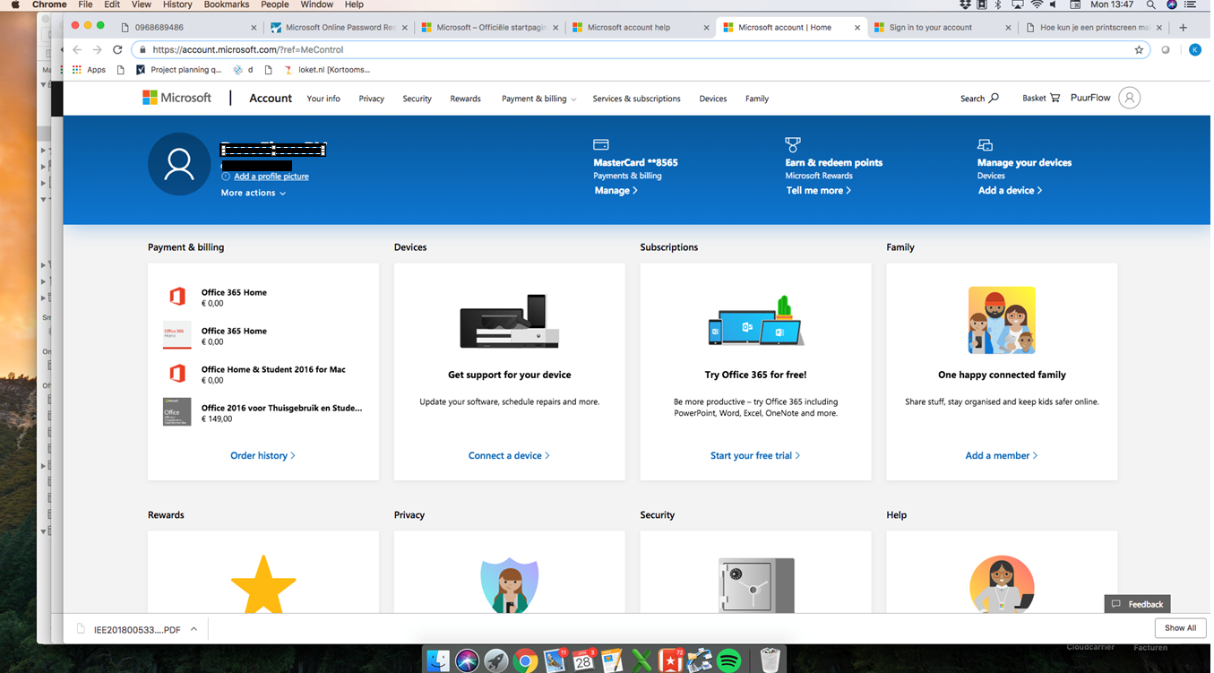Click the Office 2016 Thuisgebruik product thumbnail
Image resolution: width=1214 pixels, height=673 pixels.
pyautogui.click(x=177, y=411)
